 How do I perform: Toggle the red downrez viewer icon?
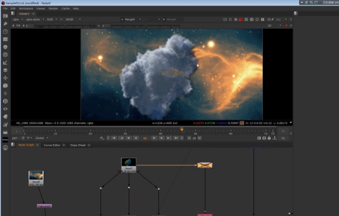click(241, 19)
